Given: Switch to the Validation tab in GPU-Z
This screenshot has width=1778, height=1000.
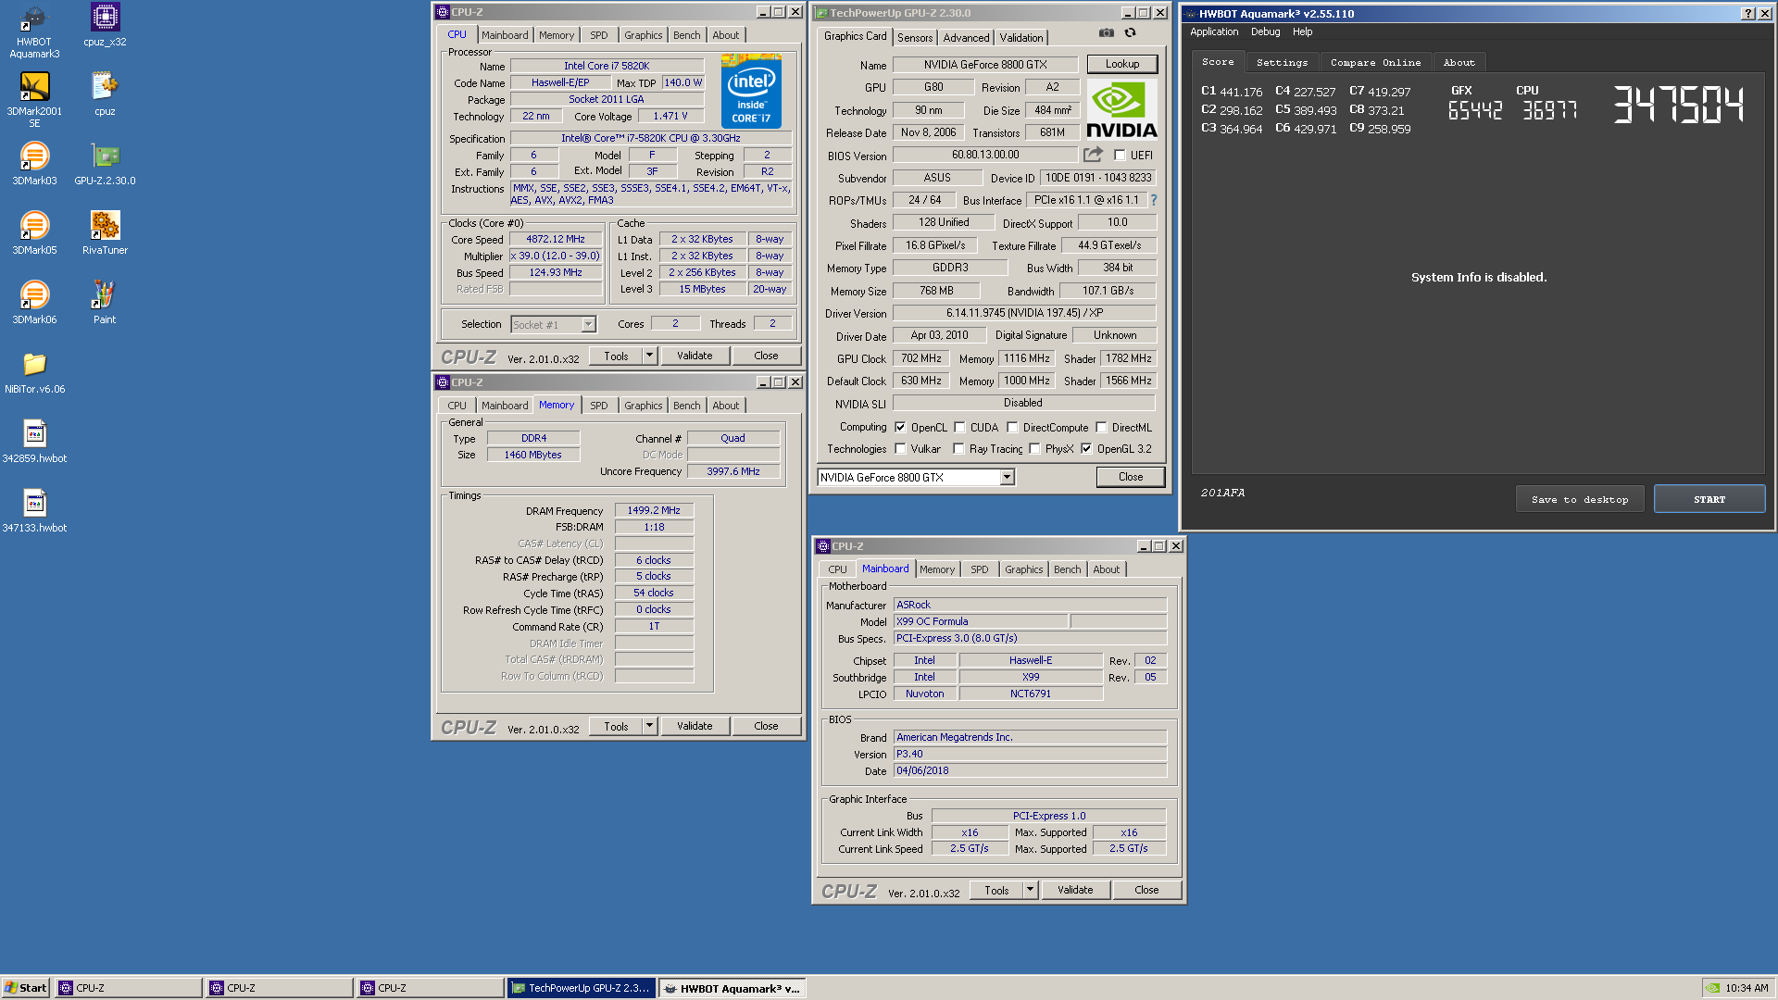Looking at the screenshot, I should pos(1021,38).
